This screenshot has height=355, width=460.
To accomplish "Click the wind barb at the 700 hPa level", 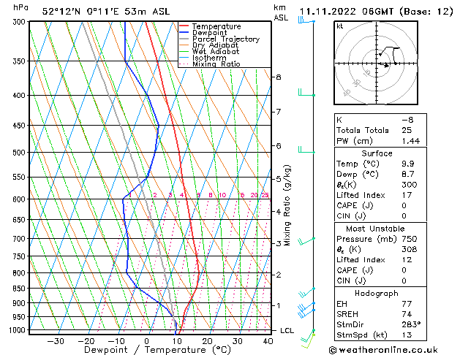I will tap(306, 241).
